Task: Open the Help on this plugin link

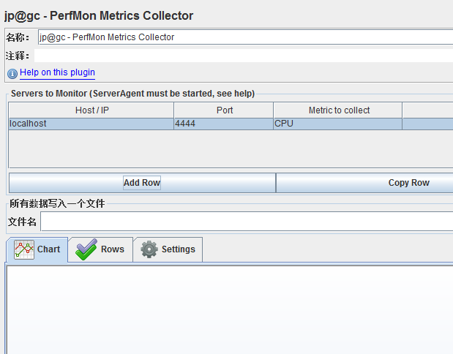Action: click(x=57, y=72)
